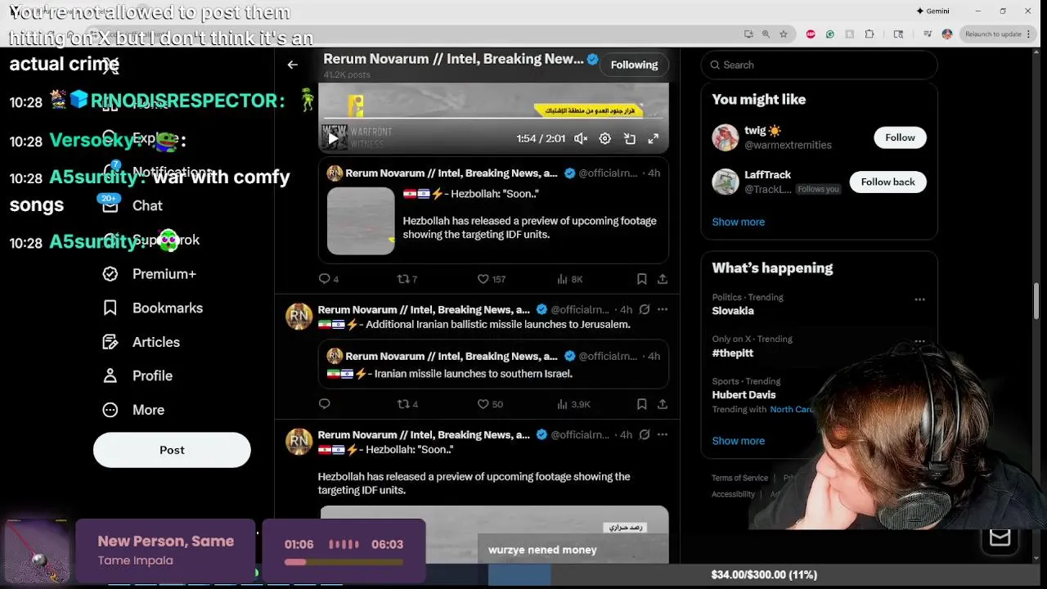Open the quoted post thumbnail image

361,221
